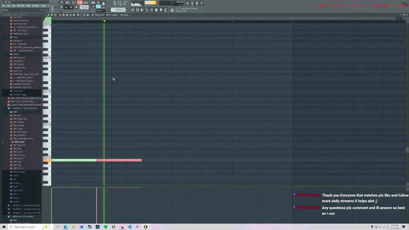Open the OPTIONS menu
409x230 pixels.
coord(36,6)
